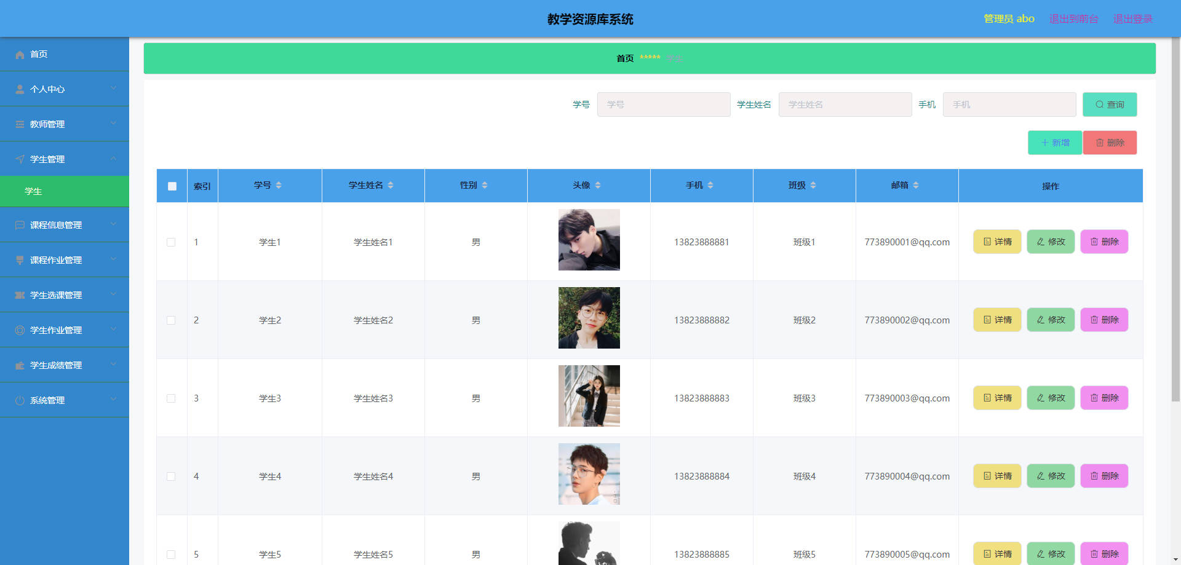The height and width of the screenshot is (565, 1181).
Task: Click the paper-plane icon beside 学生管理
Action: click(20, 160)
